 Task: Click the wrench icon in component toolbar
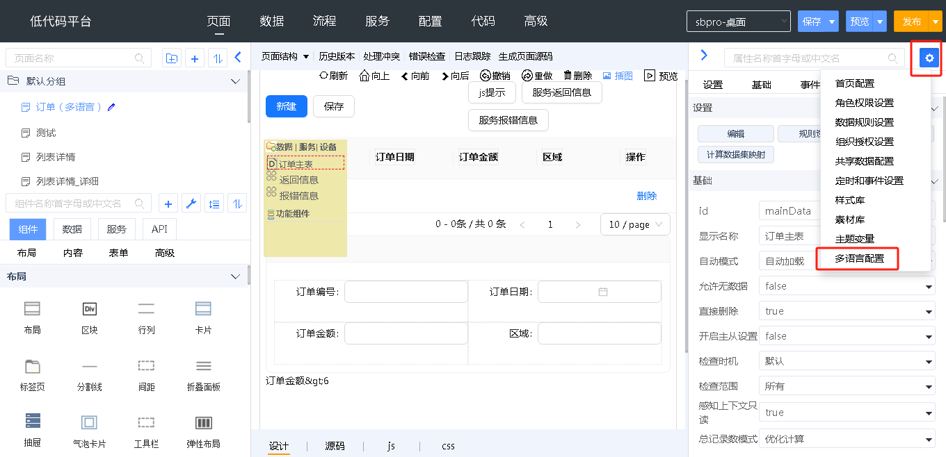[191, 203]
